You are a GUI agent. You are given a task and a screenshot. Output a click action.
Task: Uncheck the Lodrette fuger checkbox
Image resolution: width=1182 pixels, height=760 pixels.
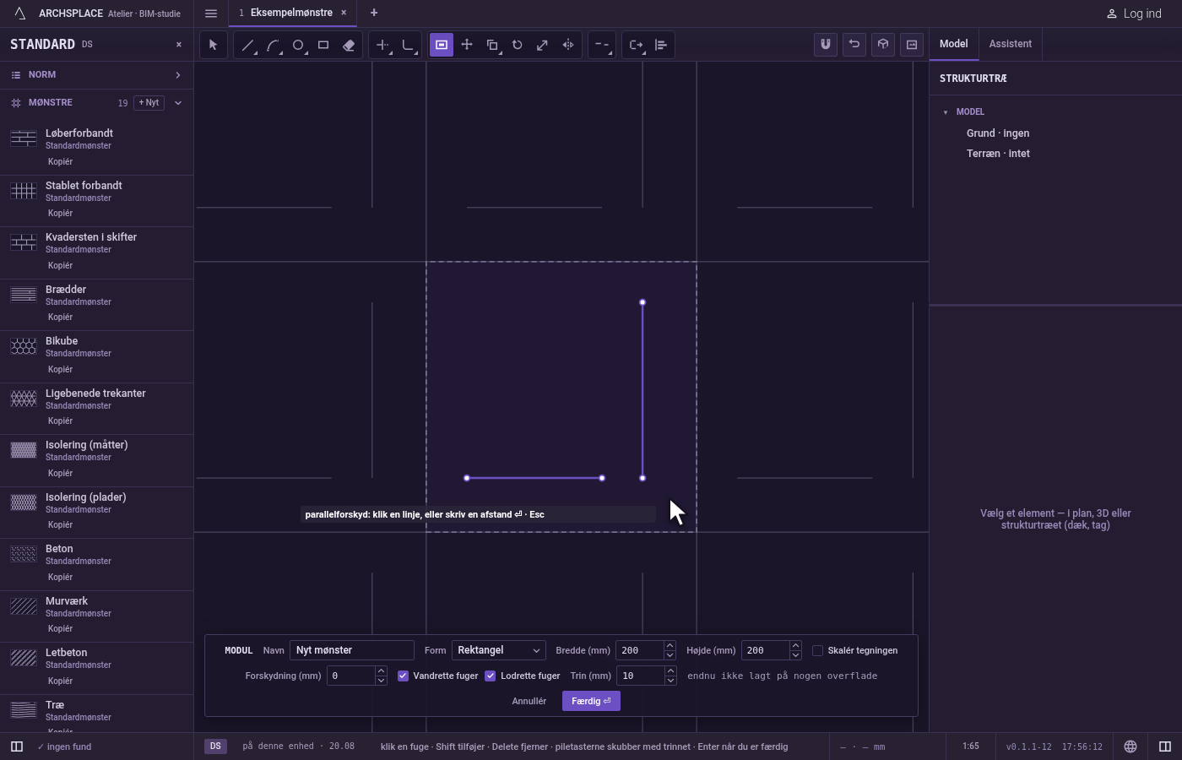490,676
